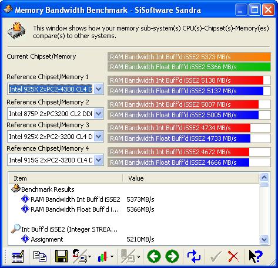
Task: Copy results with the copy icon
Action: tap(40, 256)
